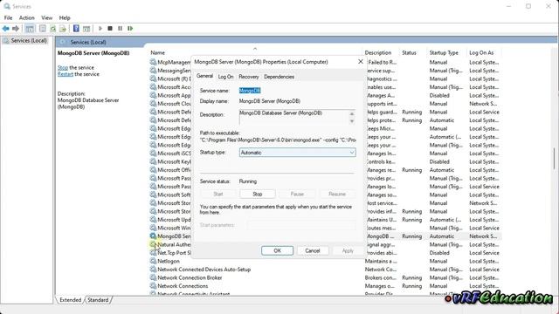Click the Back arrow in Services toolbar

(x=6, y=29)
